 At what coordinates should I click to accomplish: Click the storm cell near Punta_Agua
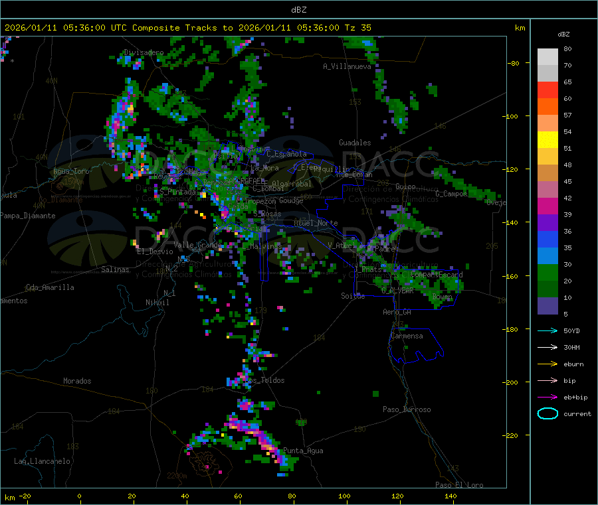(x=267, y=444)
